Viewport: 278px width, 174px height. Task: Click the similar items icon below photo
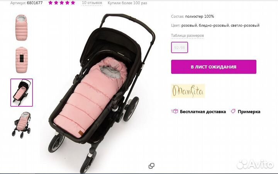pyautogui.click(x=151, y=166)
